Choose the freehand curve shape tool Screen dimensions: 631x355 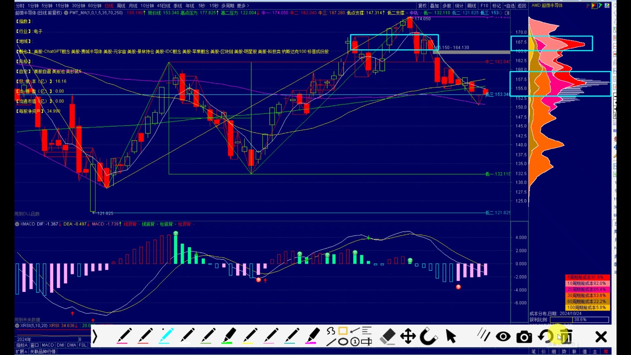coord(331,331)
